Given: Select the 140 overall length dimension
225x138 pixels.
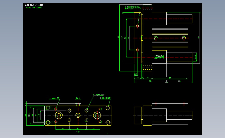Looking at the screenshot, I should tap(78, 132).
